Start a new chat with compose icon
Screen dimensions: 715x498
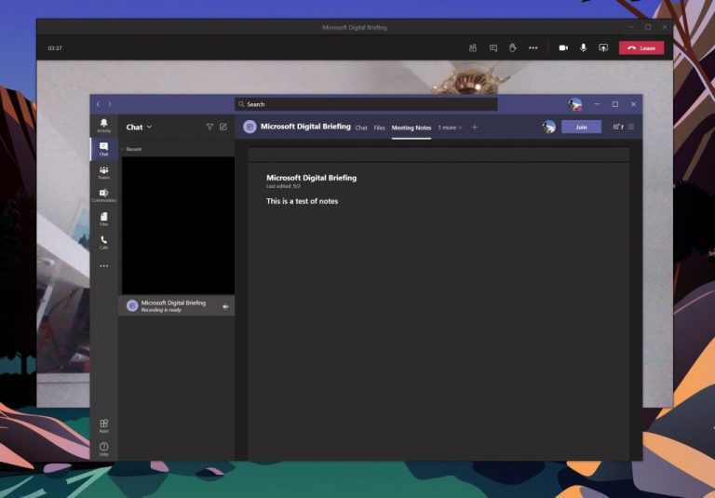tap(223, 127)
